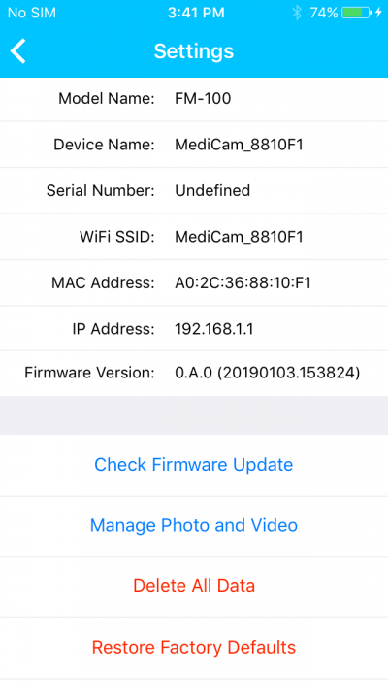Tap the Serial Number Undefined value
This screenshot has width=388, height=689.
pos(212,191)
